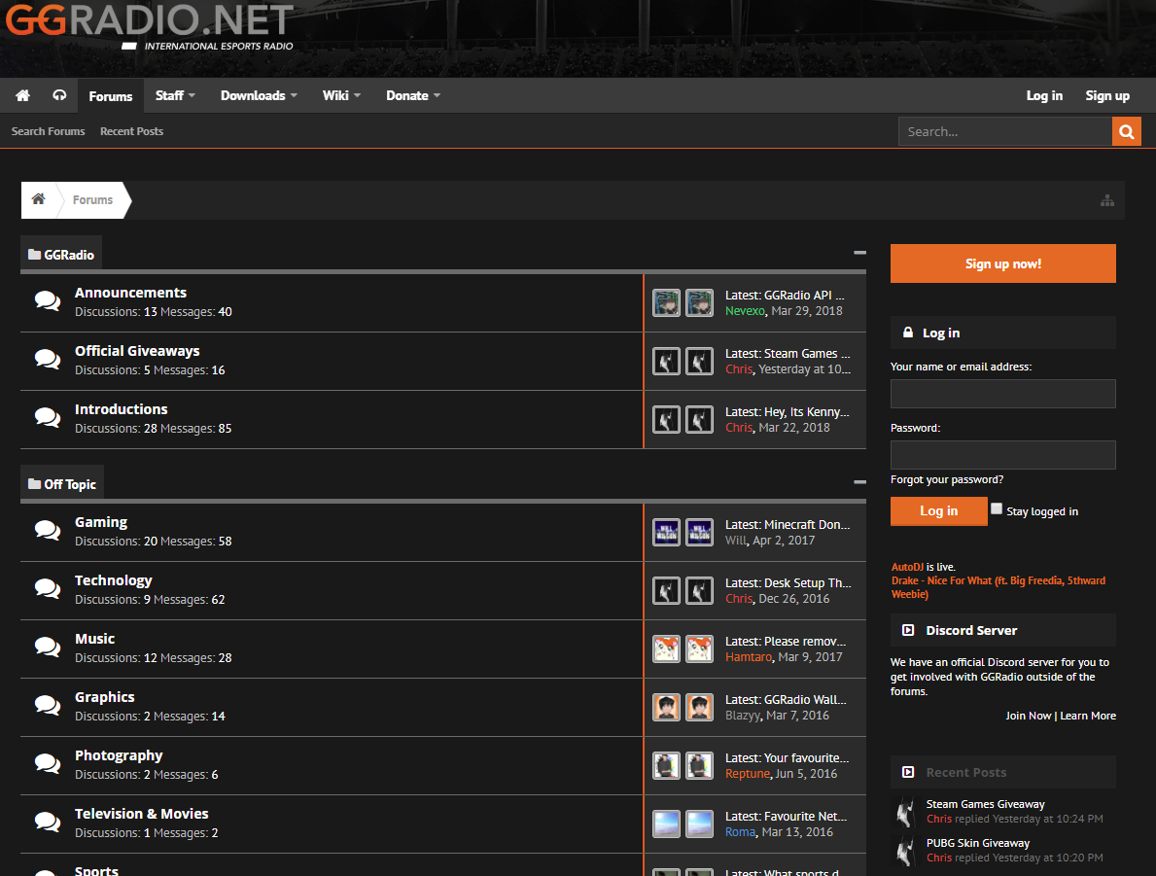Viewport: 1156px width, 876px height.
Task: Open Search Forums sub-navigation link
Action: point(48,131)
